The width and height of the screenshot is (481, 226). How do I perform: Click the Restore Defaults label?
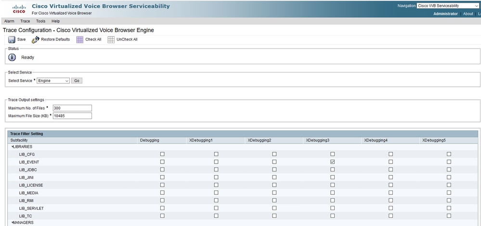click(x=55, y=39)
